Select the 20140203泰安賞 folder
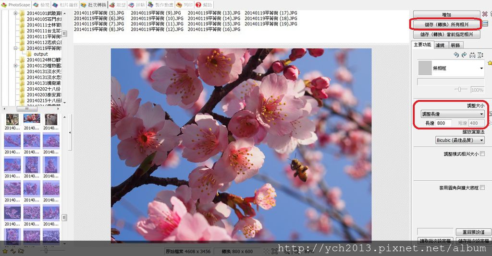 click(44, 95)
